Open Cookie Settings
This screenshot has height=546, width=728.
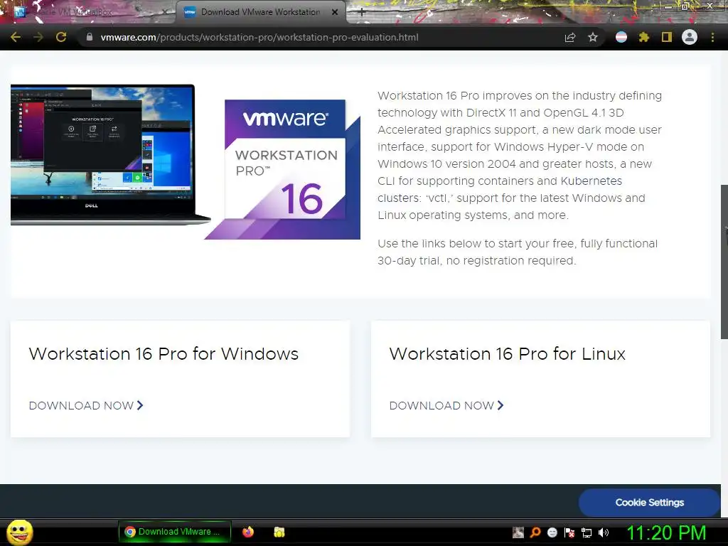coord(649,503)
